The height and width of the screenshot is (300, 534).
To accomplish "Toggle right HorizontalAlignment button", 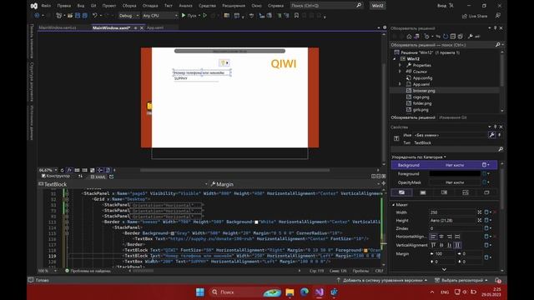I will pos(450,237).
